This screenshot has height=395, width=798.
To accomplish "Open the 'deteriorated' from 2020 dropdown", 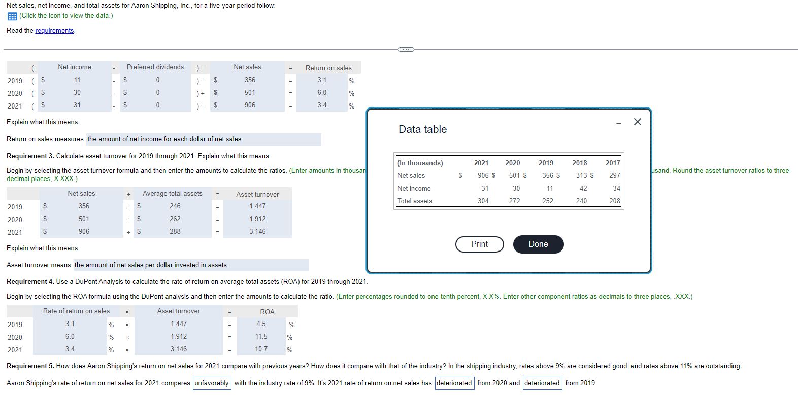I will 454,383.
